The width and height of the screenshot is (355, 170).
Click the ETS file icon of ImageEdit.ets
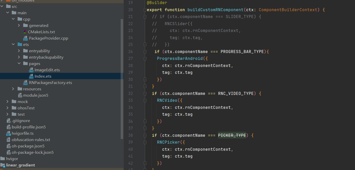(31, 70)
